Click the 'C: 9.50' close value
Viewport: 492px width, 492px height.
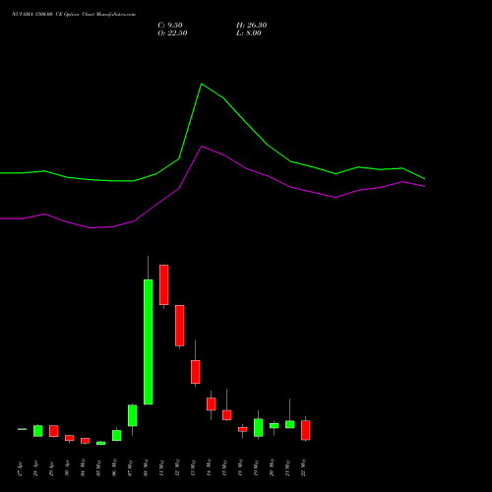(170, 26)
